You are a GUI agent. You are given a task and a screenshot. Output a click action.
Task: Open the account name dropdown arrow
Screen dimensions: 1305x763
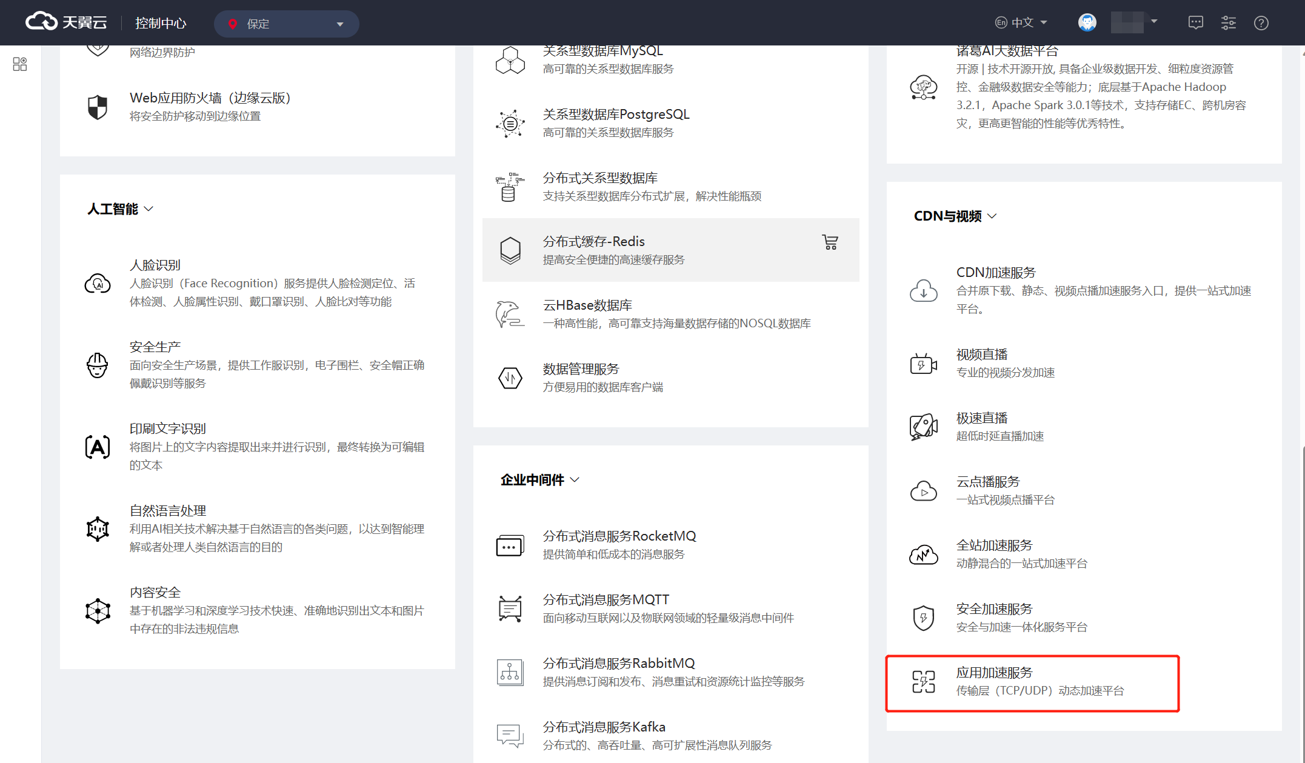pos(1154,22)
